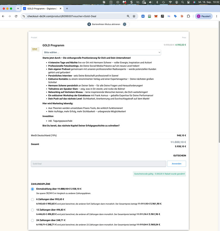Open the MetaMask fox extension
Screen dimensions: 220x231
click(156, 16)
